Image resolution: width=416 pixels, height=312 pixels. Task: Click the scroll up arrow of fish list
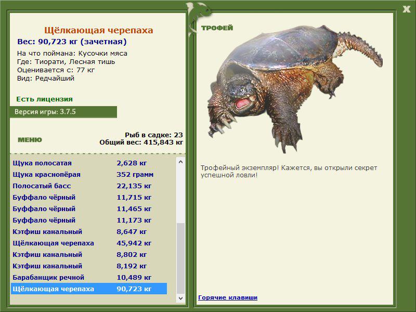[180, 162]
